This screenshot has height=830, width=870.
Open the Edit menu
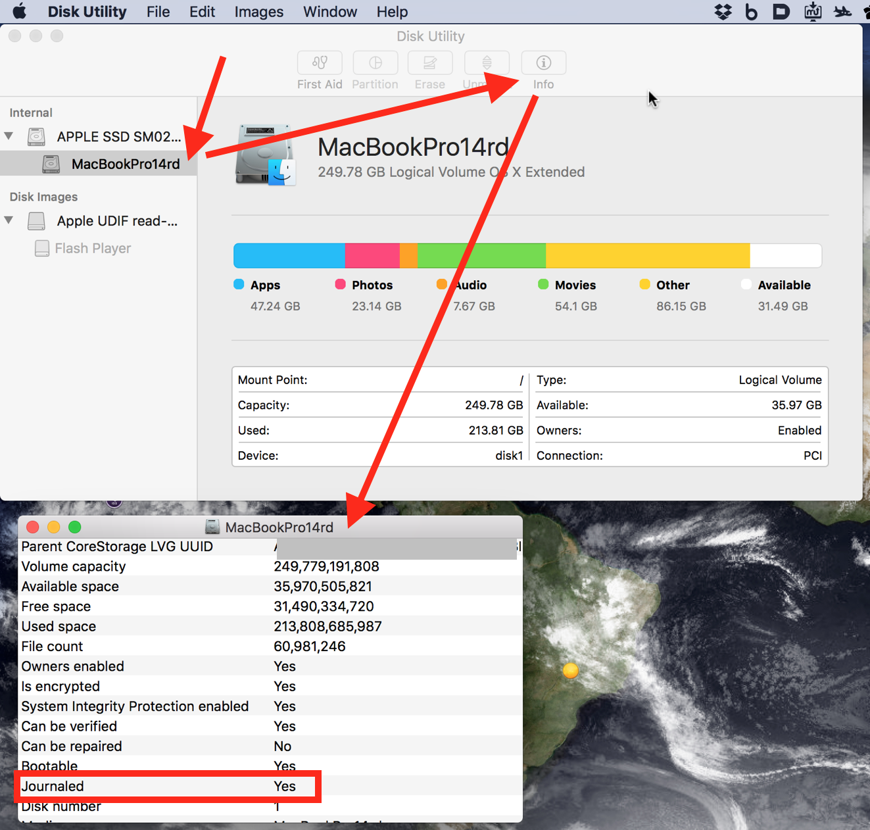[202, 11]
